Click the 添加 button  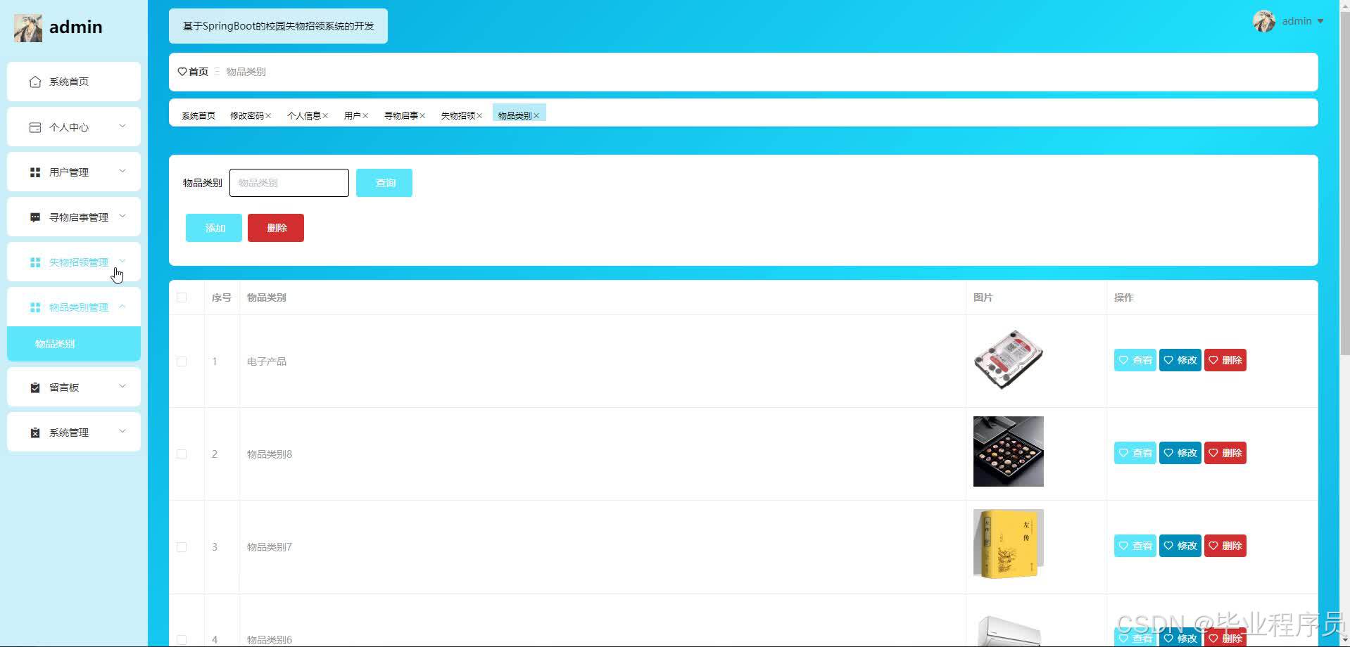point(214,228)
